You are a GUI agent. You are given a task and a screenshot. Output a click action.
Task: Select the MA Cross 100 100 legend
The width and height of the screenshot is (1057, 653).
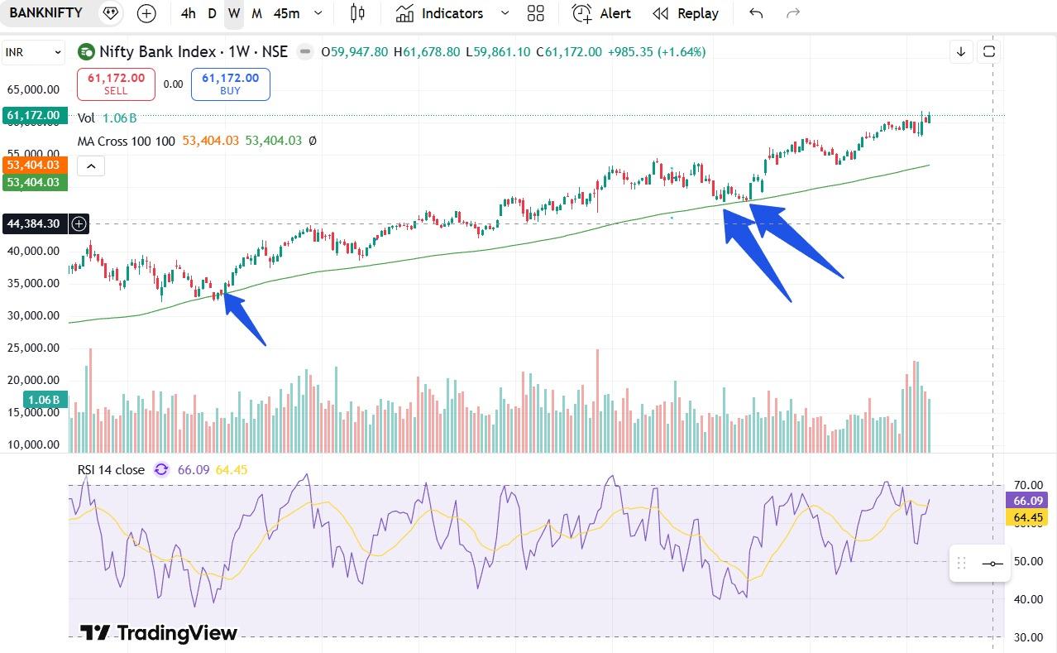click(127, 141)
